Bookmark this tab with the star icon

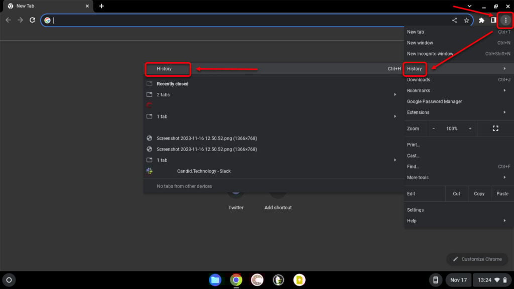[x=466, y=20]
